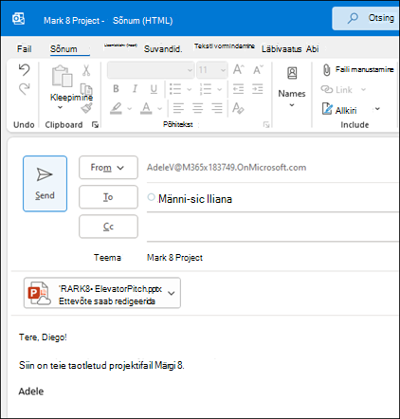This screenshot has width=400, height=419.
Task: Switch to the Teksti vormindamine tab
Action: [225, 46]
